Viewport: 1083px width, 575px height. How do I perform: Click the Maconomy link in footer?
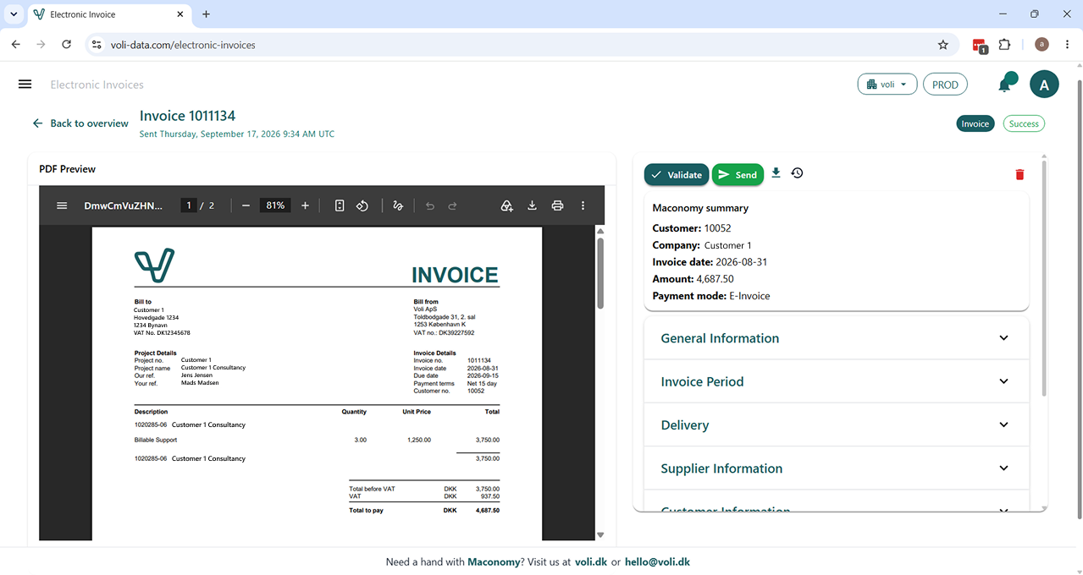tap(494, 561)
